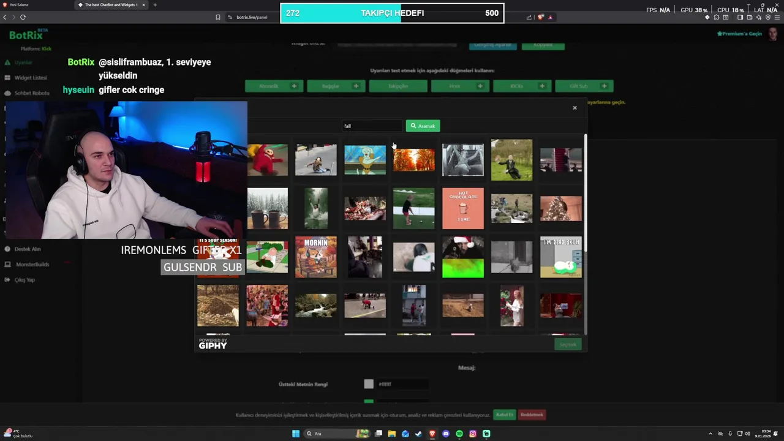Viewport: 784px width, 441px height.
Task: Click the plus icon on Host button
Action: [x=480, y=86]
